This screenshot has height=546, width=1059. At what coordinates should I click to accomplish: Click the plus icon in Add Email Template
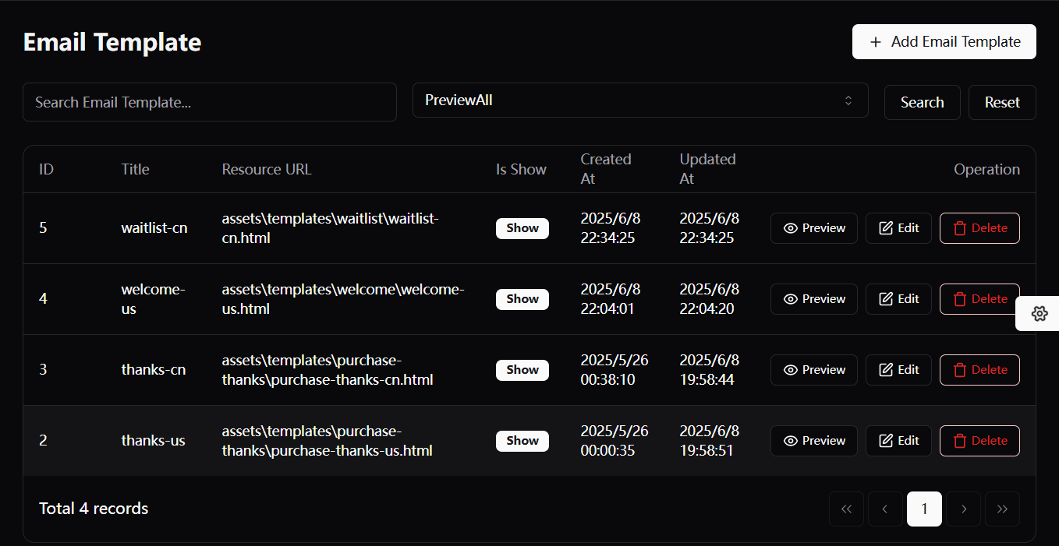[x=876, y=42]
